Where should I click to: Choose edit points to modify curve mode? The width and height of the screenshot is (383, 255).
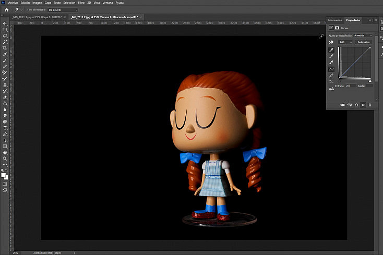pyautogui.click(x=331, y=69)
